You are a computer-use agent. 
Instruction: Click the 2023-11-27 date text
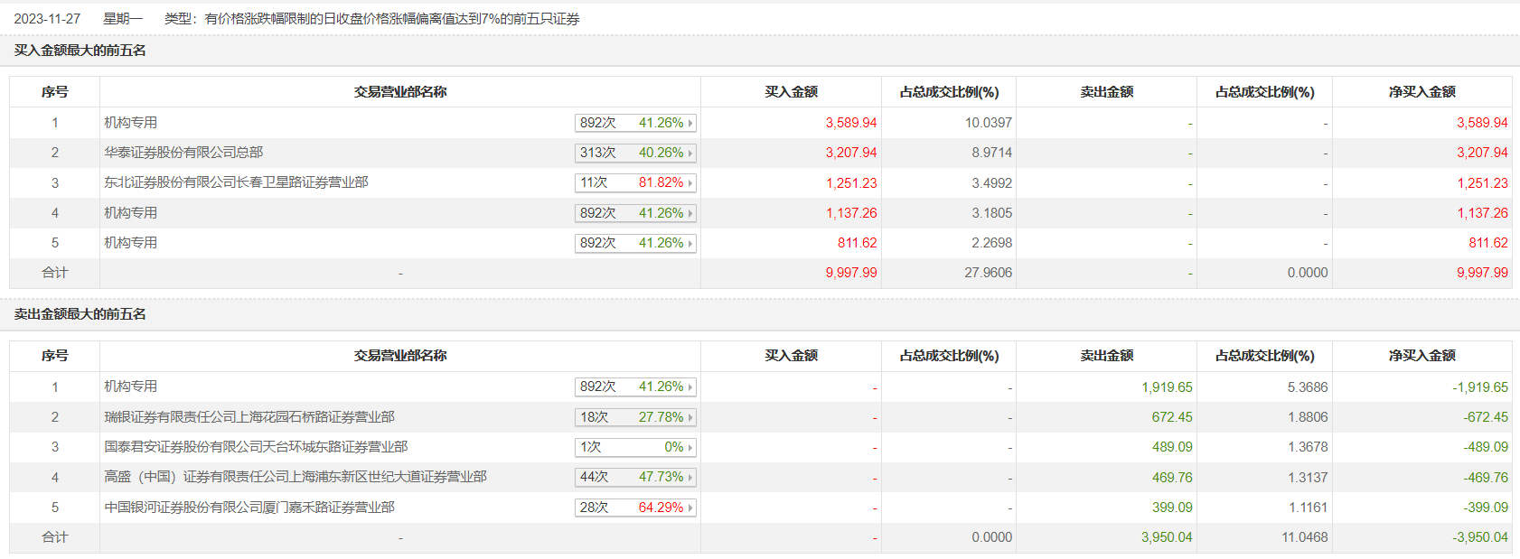(x=47, y=19)
